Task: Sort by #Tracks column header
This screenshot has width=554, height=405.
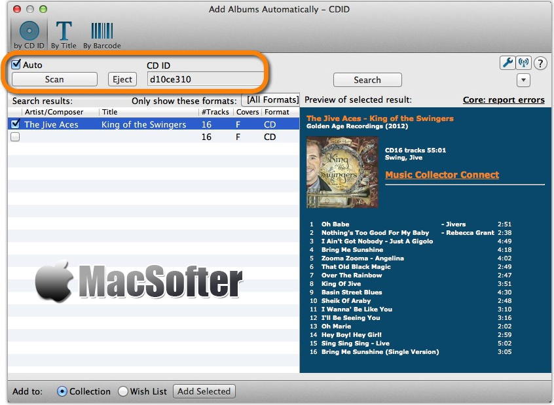Action: click(215, 112)
